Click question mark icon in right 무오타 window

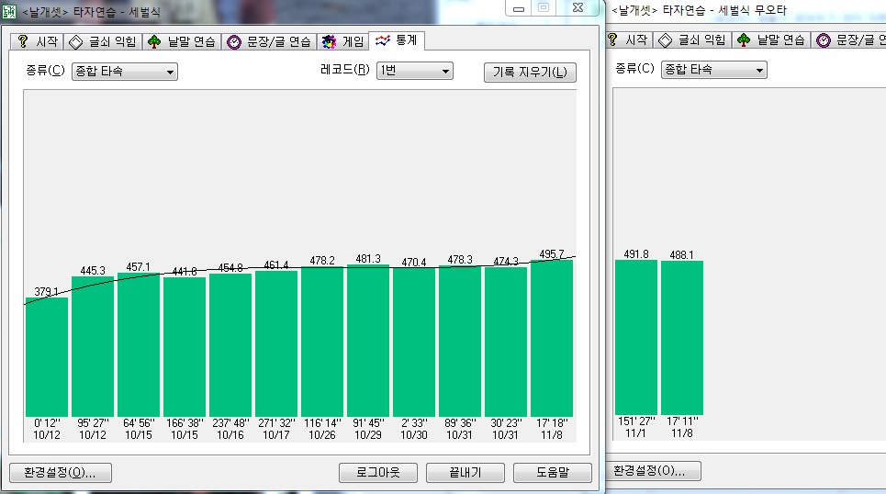(x=612, y=39)
